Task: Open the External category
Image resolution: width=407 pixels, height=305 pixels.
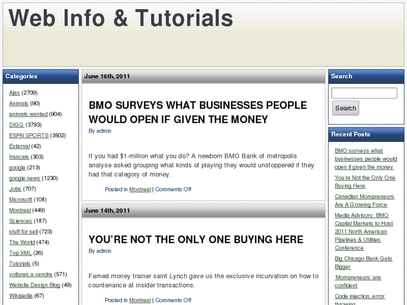Action: pos(20,146)
